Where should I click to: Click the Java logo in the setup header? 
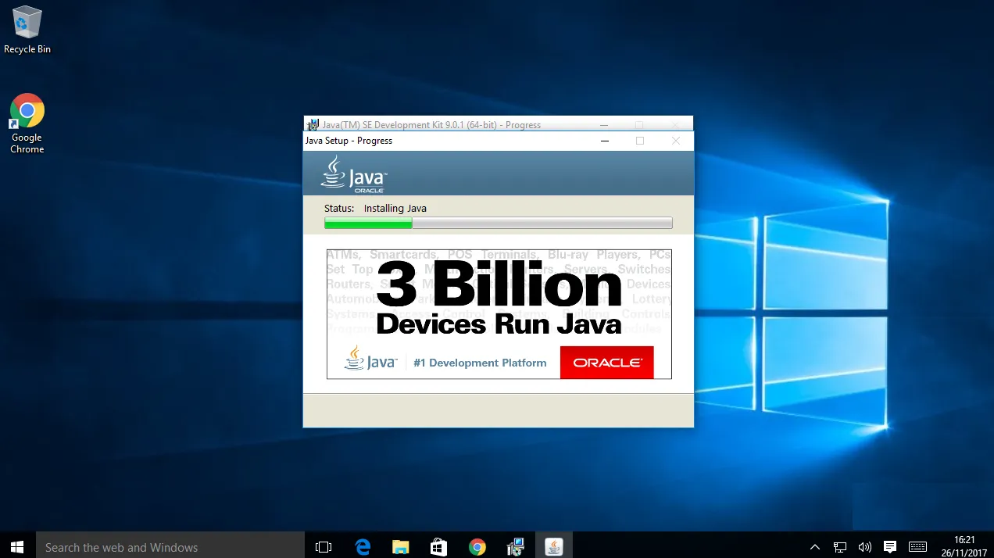354,173
